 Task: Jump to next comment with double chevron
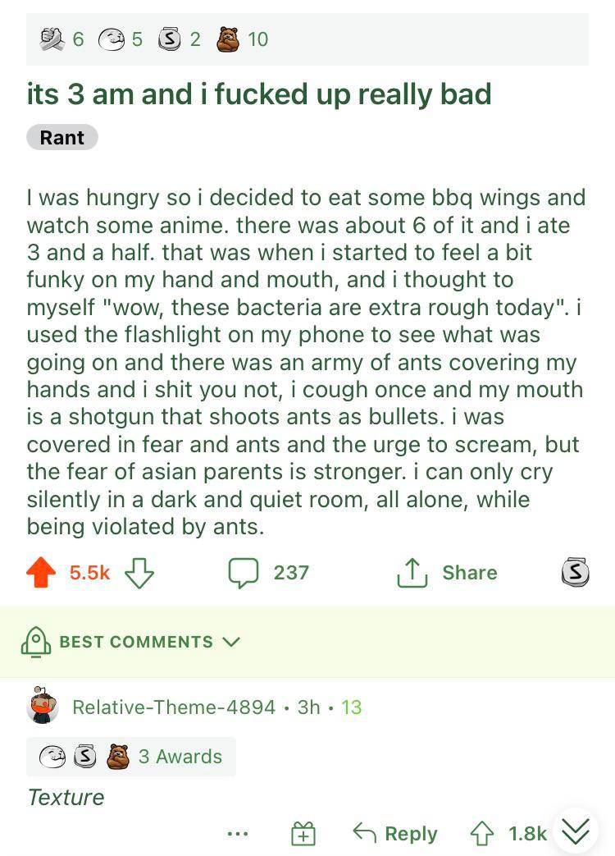point(576,832)
